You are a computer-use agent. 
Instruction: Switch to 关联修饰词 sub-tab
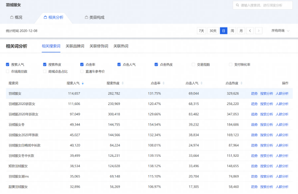pyautogui.click(x=99, y=46)
